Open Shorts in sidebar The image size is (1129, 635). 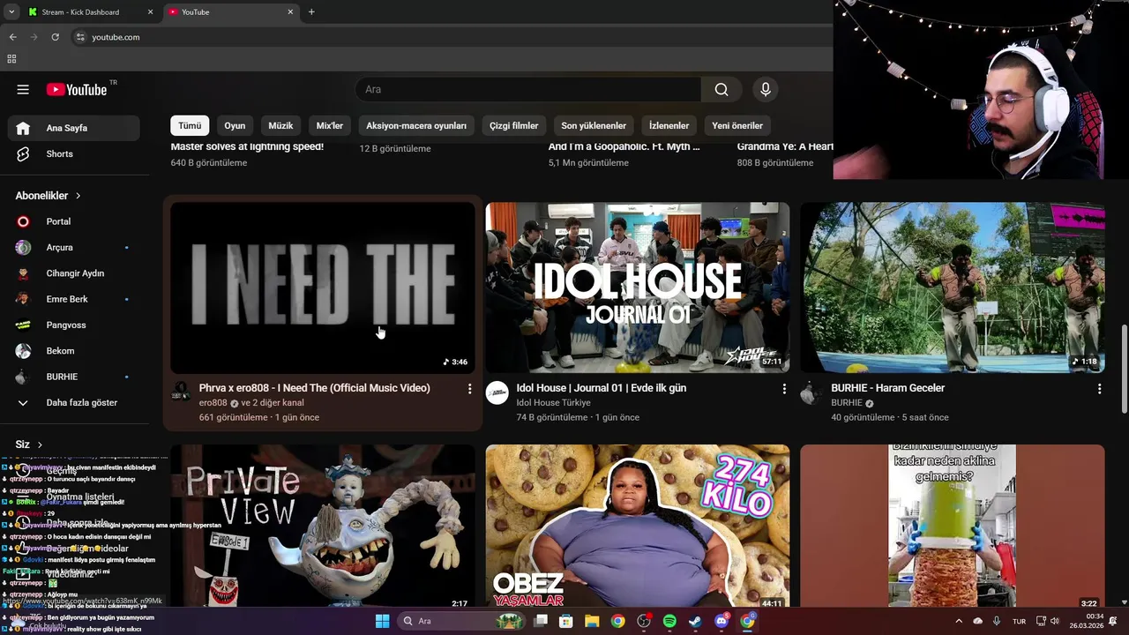click(x=74, y=153)
